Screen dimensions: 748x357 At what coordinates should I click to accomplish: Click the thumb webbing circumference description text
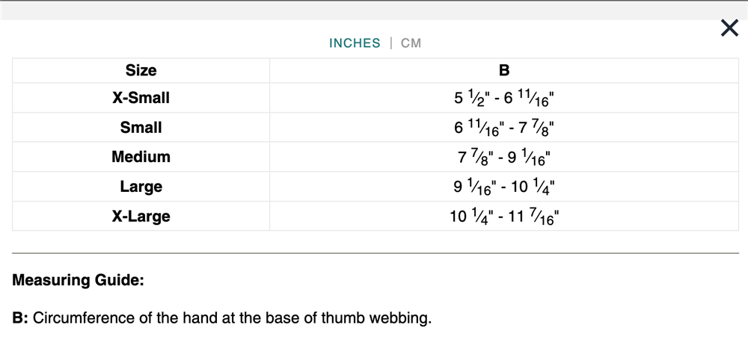tap(233, 318)
